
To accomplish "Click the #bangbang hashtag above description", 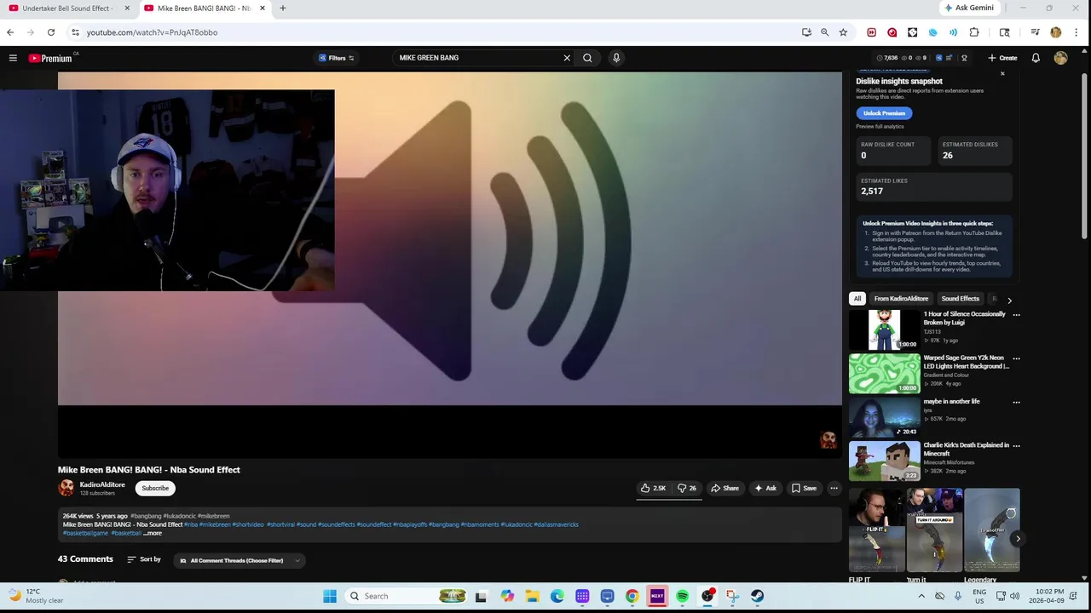I will click(146, 516).
